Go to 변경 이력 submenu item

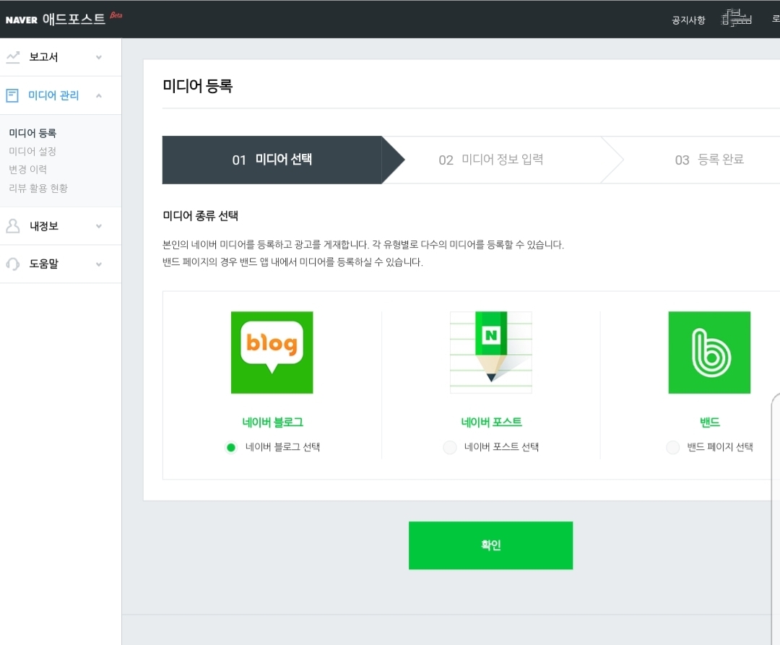(28, 170)
